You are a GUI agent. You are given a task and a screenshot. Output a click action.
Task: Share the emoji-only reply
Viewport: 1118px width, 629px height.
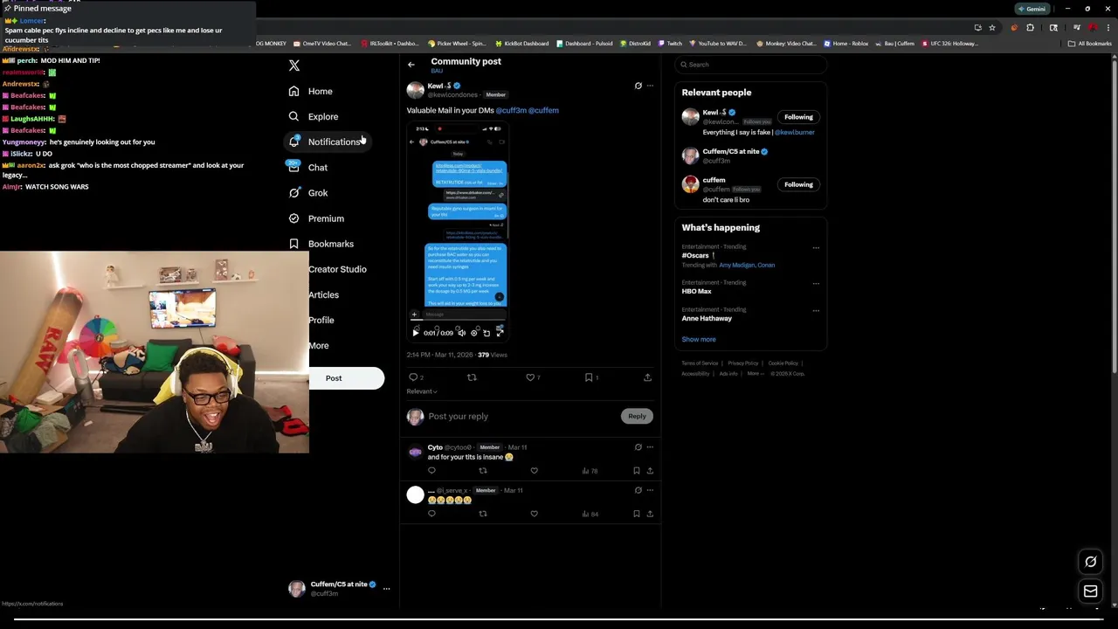coord(650,514)
